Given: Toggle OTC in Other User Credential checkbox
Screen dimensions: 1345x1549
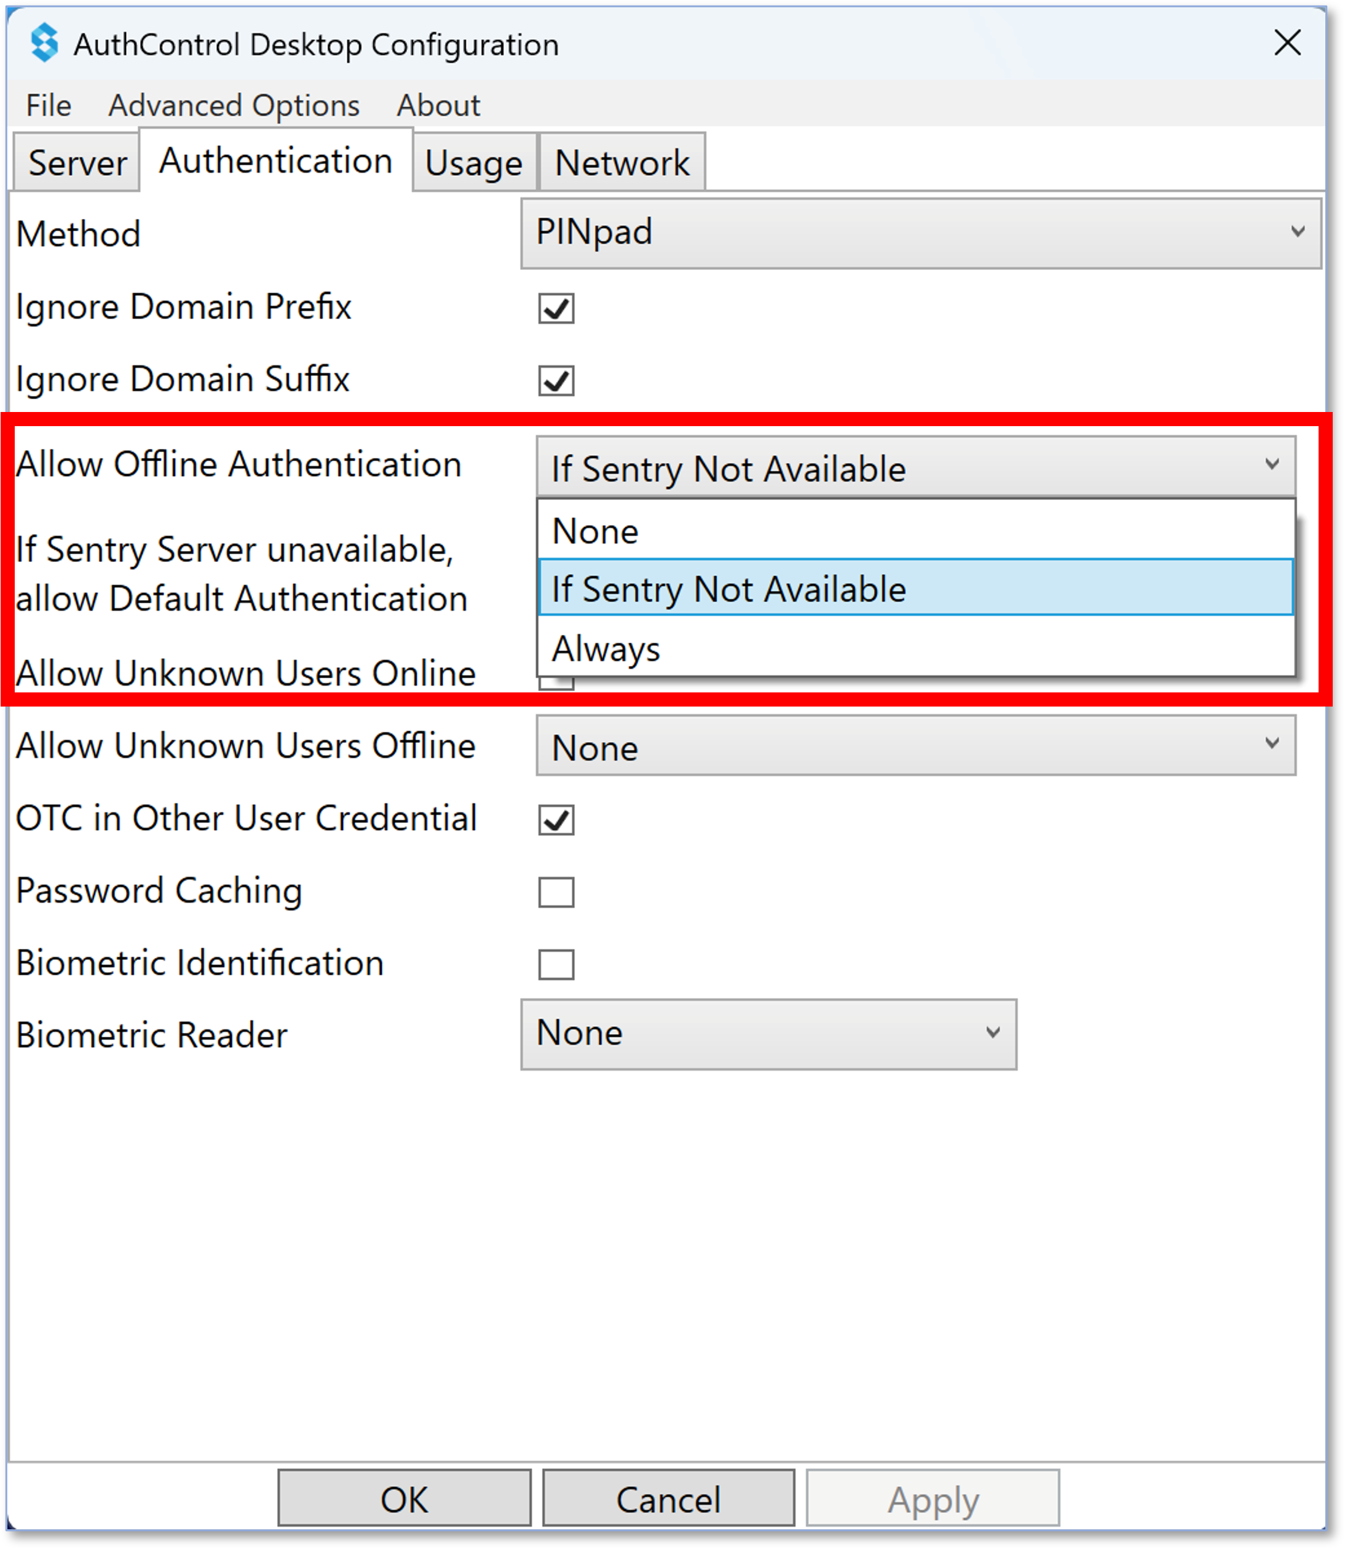Looking at the screenshot, I should tap(556, 819).
